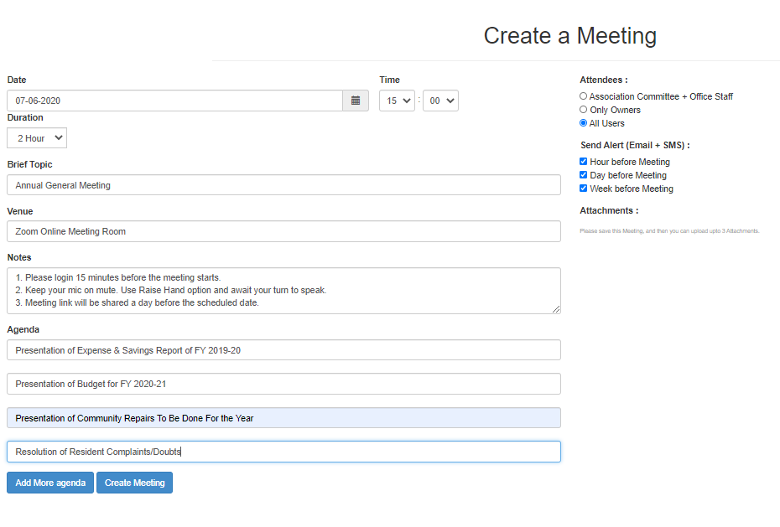Click the Send Alert (Email + SMS) label

(635, 145)
